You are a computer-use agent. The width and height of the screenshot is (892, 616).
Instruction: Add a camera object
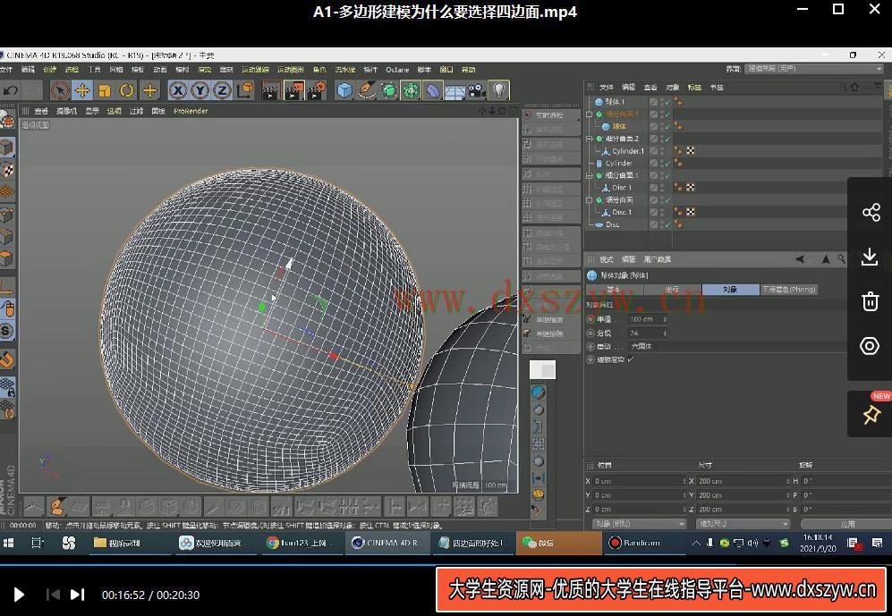coord(477,90)
